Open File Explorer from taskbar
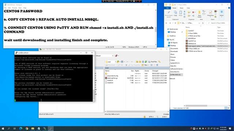Screen dimensions: 234x131 pos(33,128)
